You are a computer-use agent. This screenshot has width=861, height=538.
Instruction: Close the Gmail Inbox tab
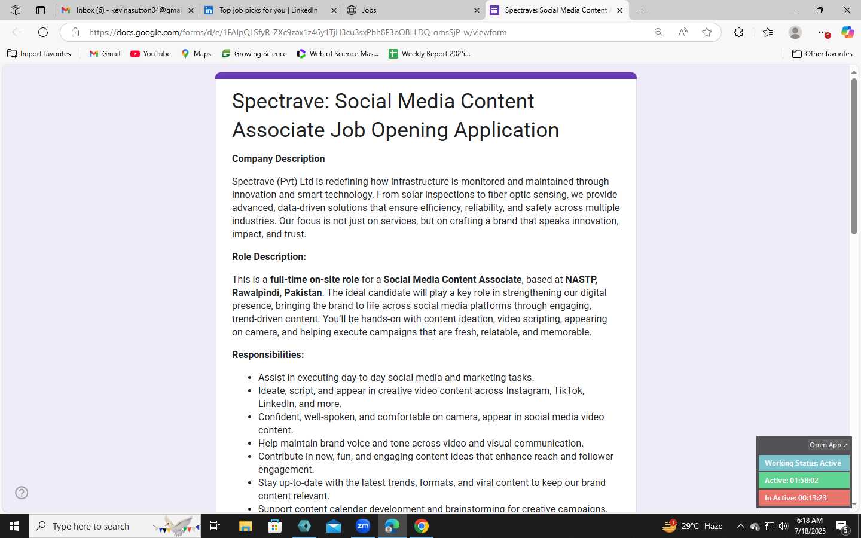tap(191, 10)
